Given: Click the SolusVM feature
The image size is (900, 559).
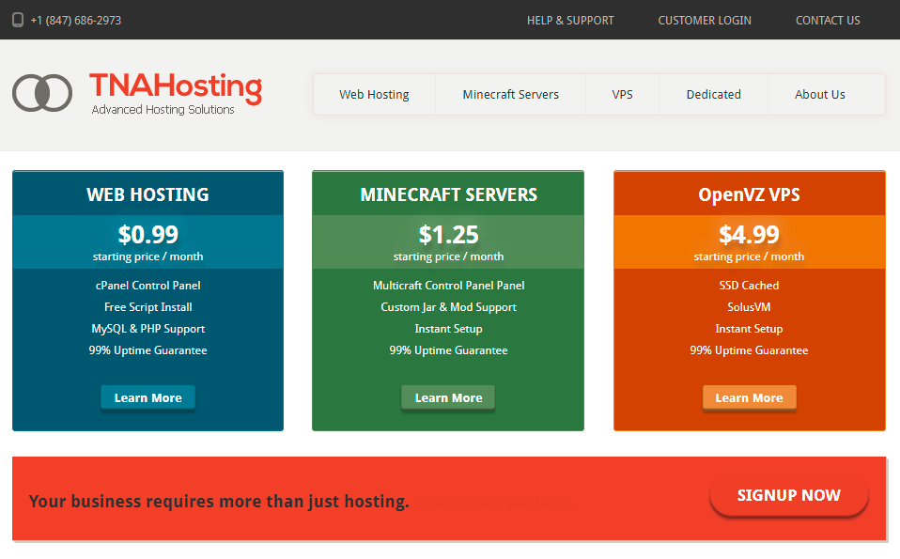Looking at the screenshot, I should click(749, 307).
